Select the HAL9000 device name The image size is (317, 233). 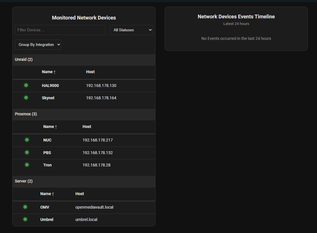[x=50, y=86]
